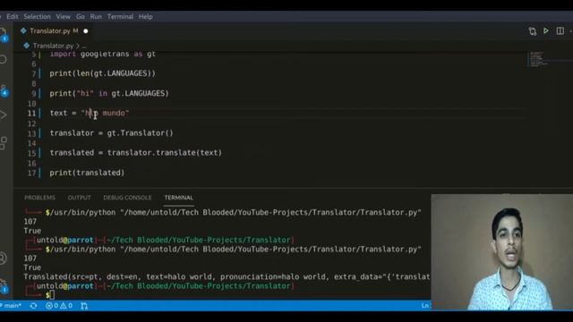Viewport: 573px width, 322px height.
Task: Click Translator.py in the breadcrumb
Action: point(53,46)
